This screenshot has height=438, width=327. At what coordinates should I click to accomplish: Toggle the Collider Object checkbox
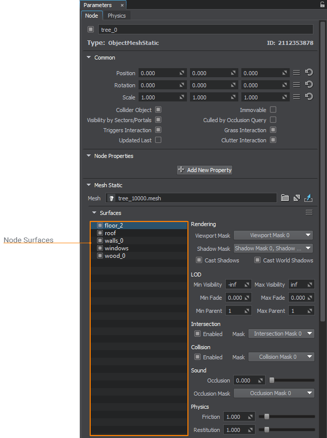[x=158, y=109]
